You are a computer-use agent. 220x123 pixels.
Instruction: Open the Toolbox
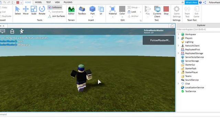pyautogui.click(x=82, y=11)
